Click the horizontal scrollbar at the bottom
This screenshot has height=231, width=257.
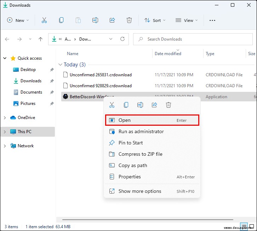[x=148, y=220]
